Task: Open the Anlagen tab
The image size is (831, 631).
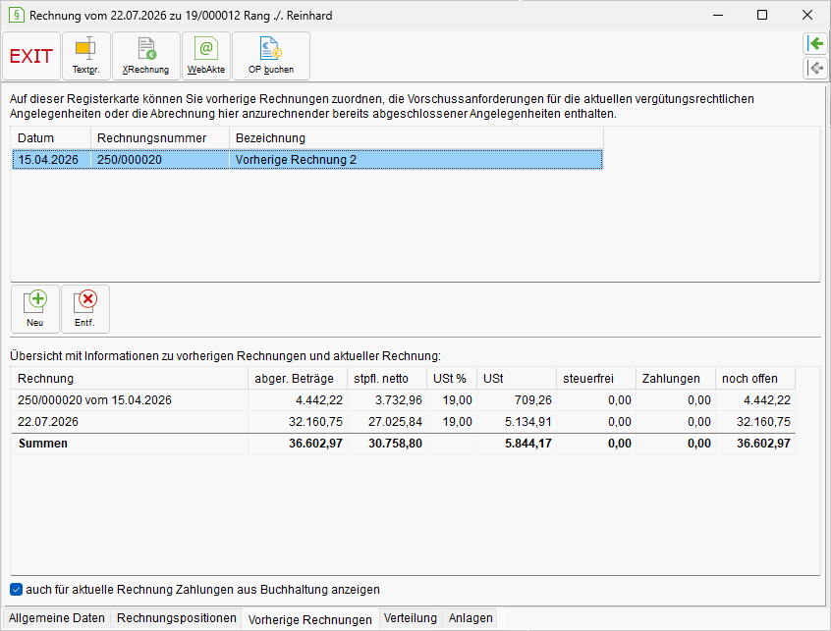Action: tap(471, 618)
